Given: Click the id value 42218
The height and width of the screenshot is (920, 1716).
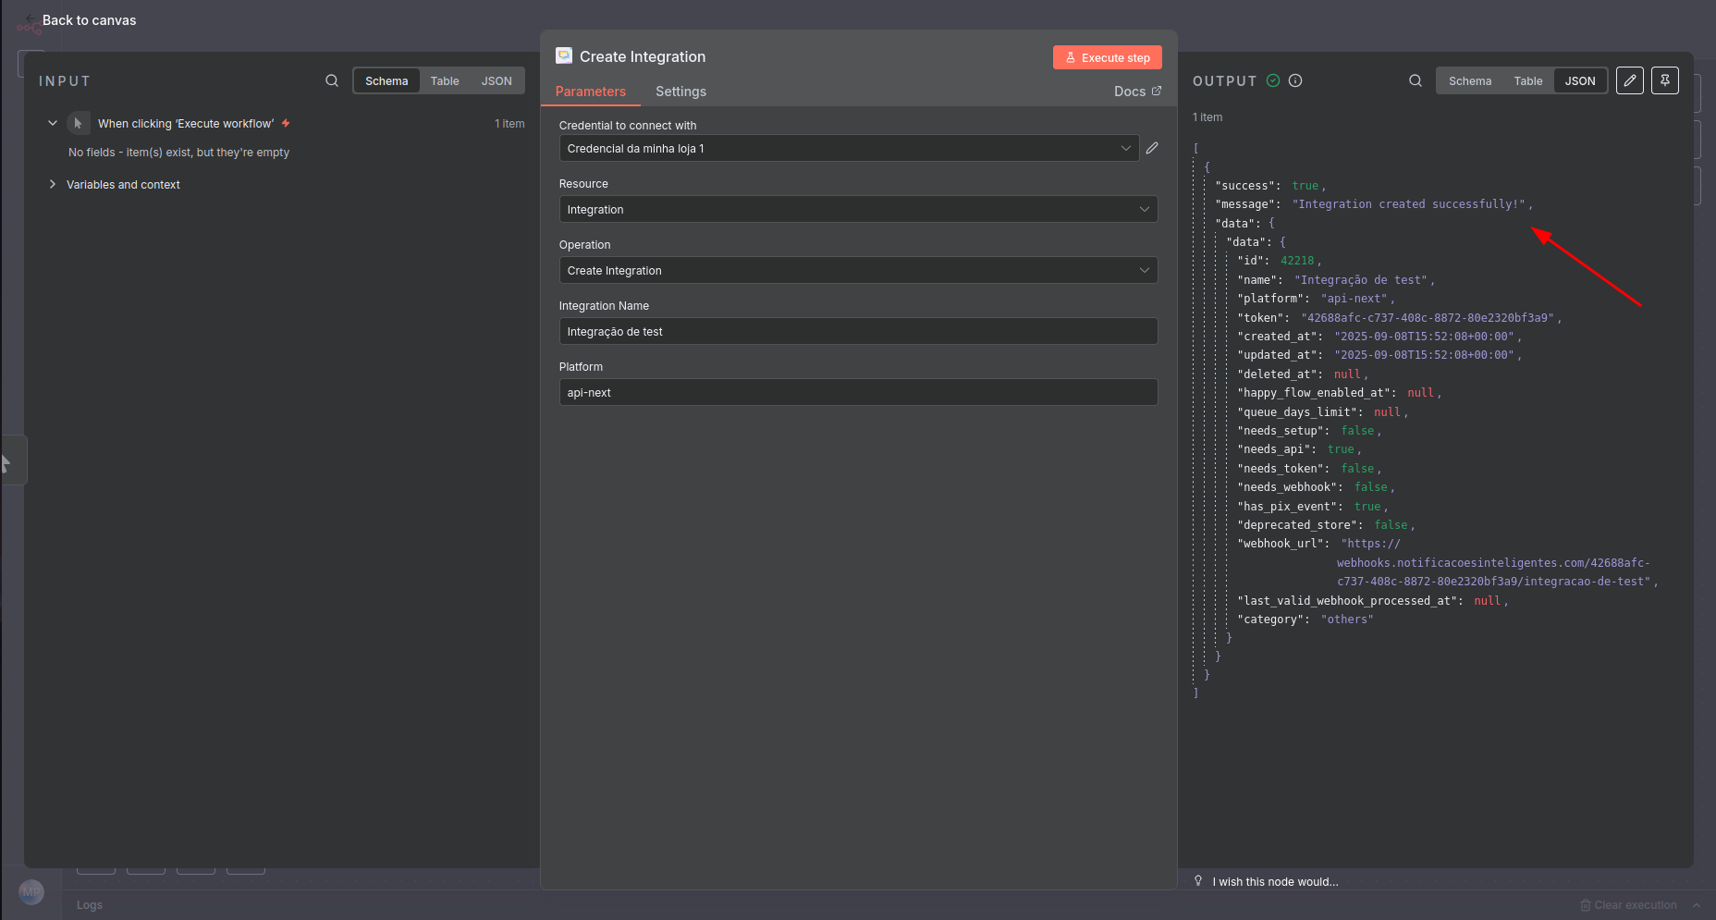Looking at the screenshot, I should coord(1297,261).
